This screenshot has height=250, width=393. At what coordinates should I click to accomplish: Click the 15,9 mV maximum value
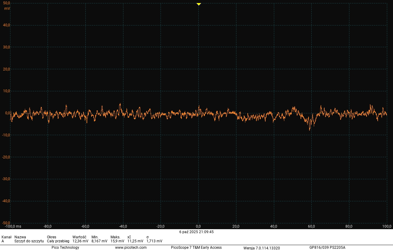pyautogui.click(x=117, y=241)
